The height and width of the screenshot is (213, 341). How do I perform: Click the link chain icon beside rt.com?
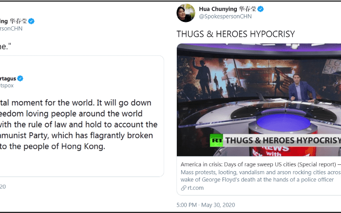pos(184,188)
